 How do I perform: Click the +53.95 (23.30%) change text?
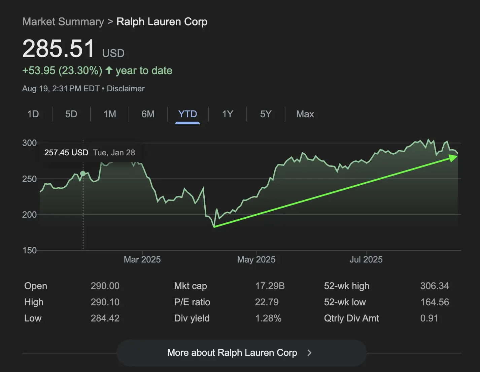pyautogui.click(x=62, y=70)
